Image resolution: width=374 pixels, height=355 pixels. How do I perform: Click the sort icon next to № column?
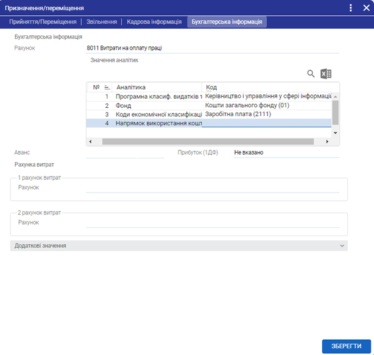(107, 87)
